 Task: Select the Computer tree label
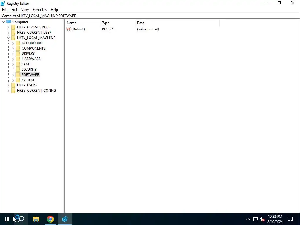[x=20, y=22]
